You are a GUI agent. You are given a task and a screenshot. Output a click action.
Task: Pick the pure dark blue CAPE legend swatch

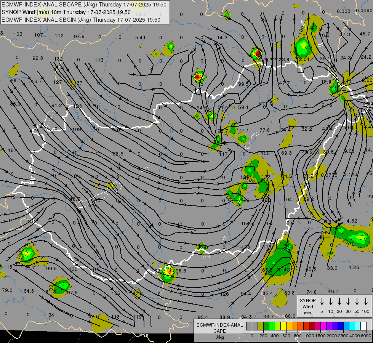(340, 326)
